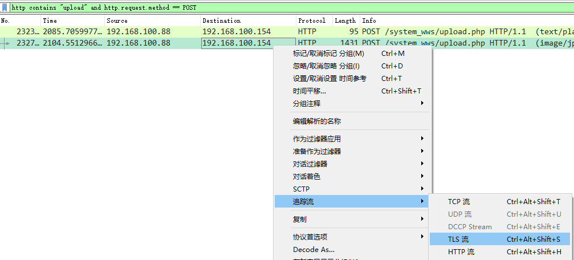Click 编辑解析的名称 menu entry
Viewport: 574px width, 260px height.
pos(317,121)
